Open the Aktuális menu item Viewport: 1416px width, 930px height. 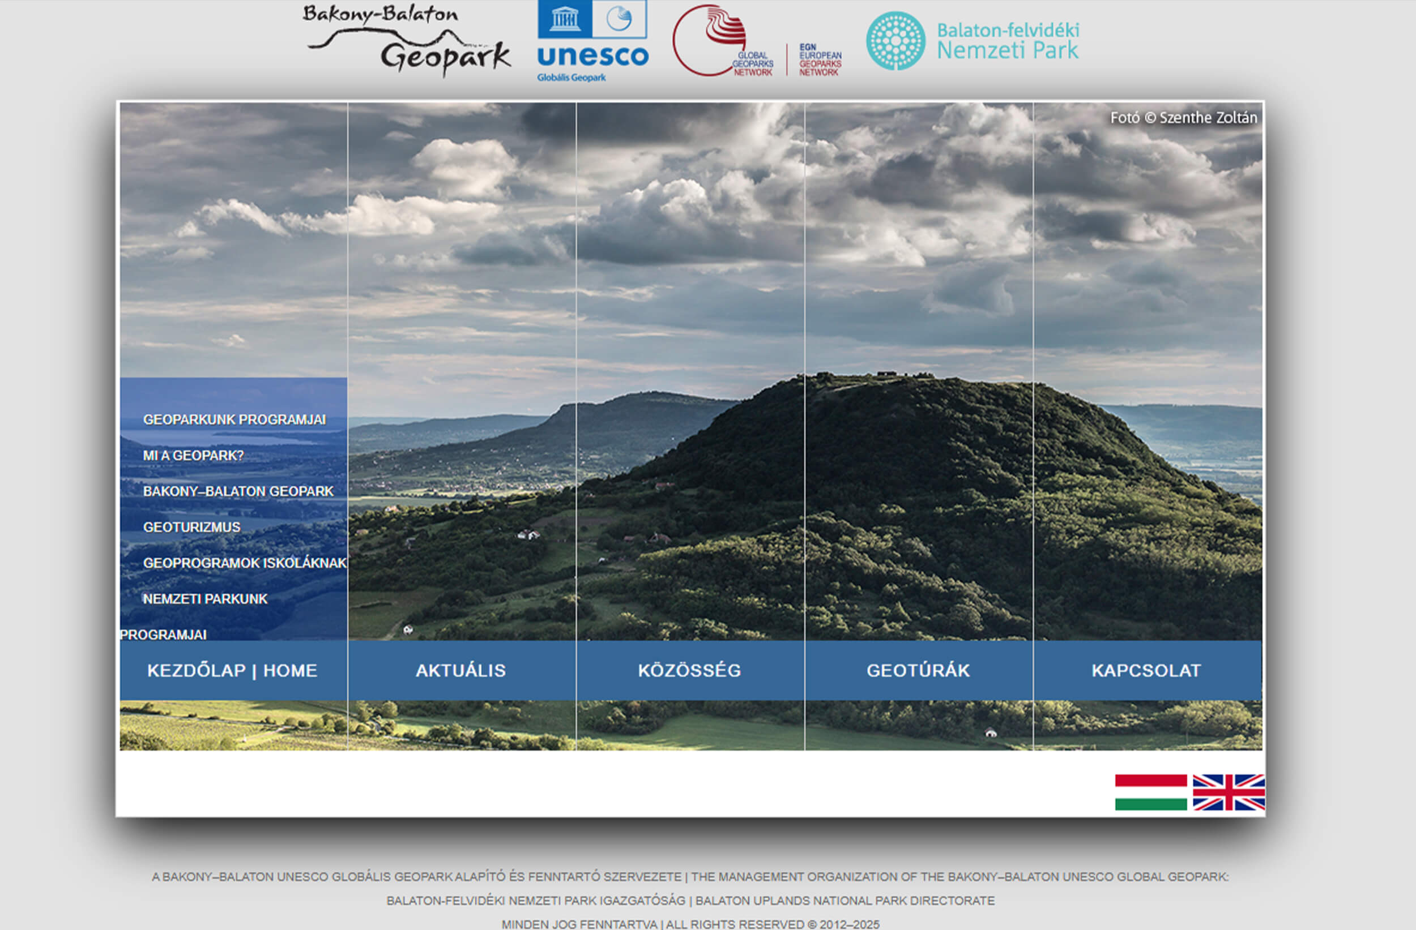(x=461, y=670)
